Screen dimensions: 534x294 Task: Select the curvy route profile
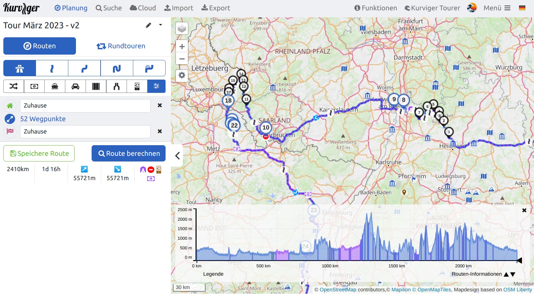click(84, 69)
